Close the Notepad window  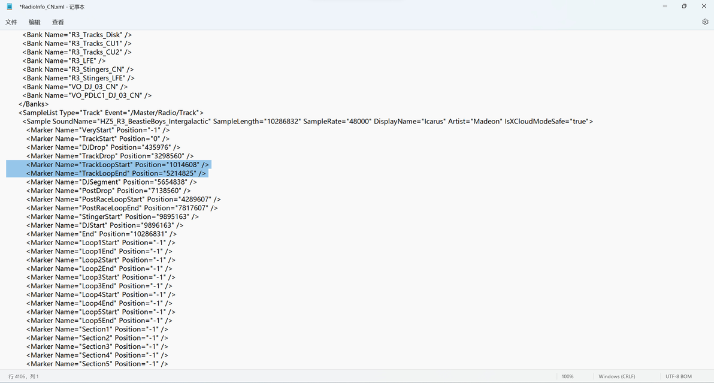pos(704,7)
